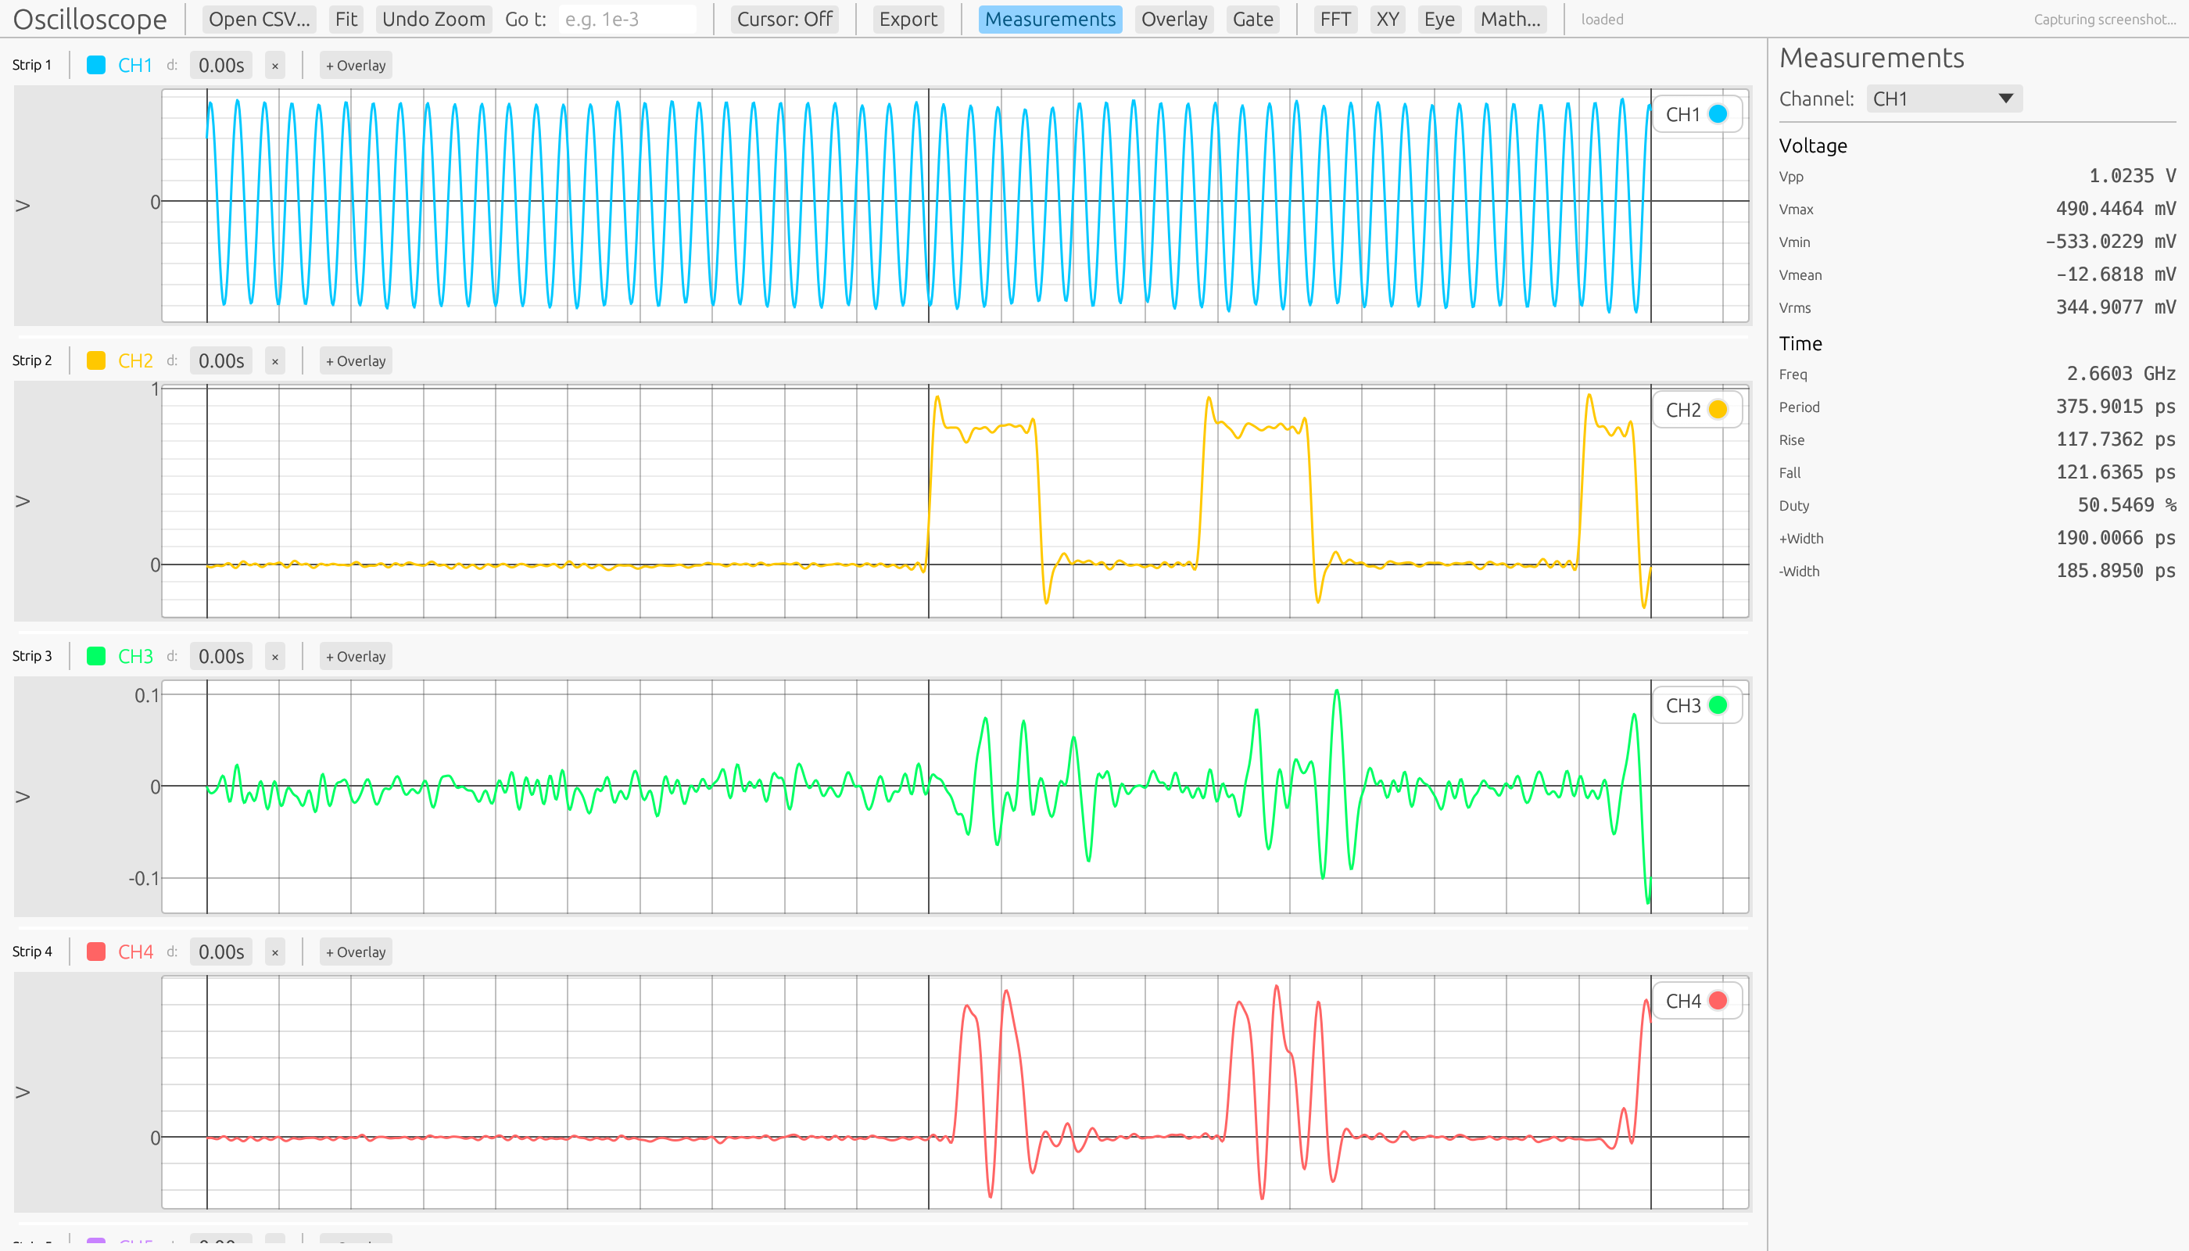The image size is (2189, 1251).
Task: Expand Strip 4 side panel with > arrow
Action: pos(23,1092)
